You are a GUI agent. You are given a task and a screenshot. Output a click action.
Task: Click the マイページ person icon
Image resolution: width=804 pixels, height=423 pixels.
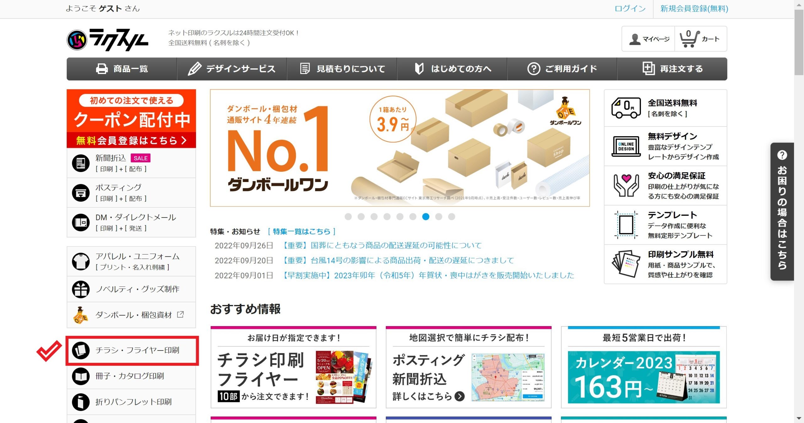(635, 39)
